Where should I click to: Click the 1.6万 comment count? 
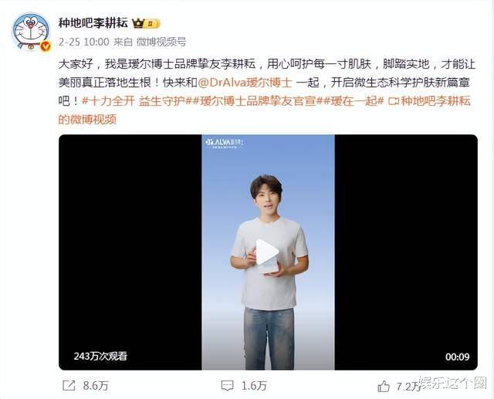[254, 386]
